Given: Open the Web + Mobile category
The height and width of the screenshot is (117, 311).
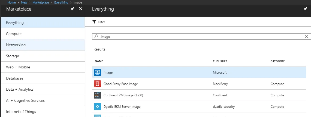Looking at the screenshot, I should pyautogui.click(x=18, y=67).
